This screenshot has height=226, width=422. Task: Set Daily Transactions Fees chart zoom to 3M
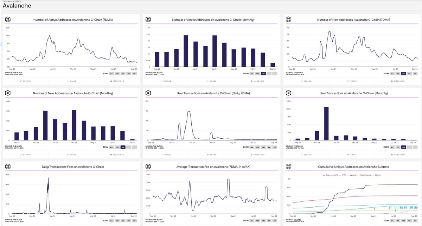pos(129,221)
